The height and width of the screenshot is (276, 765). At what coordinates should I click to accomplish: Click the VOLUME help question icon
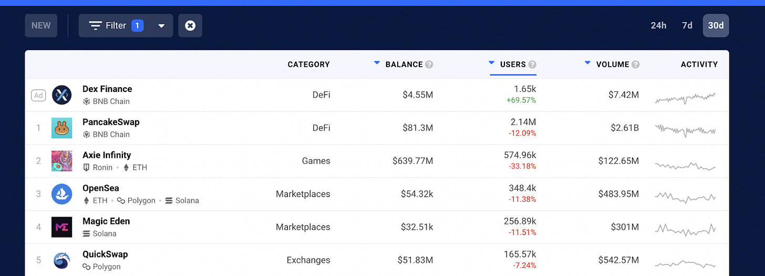[636, 65]
